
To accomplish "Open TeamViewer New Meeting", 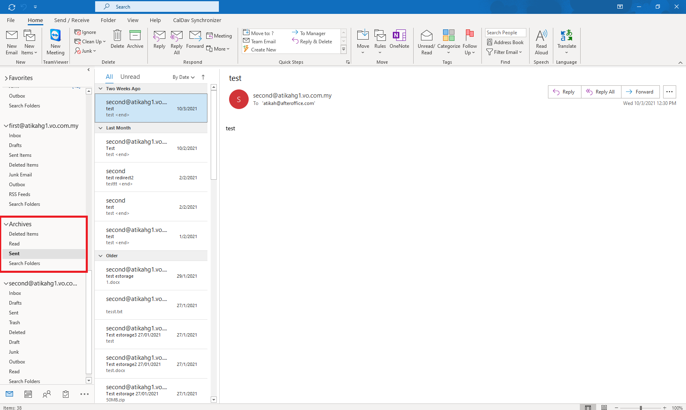I will [56, 42].
